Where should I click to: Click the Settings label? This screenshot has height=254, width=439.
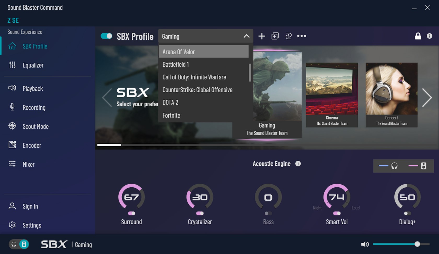[x=32, y=225]
